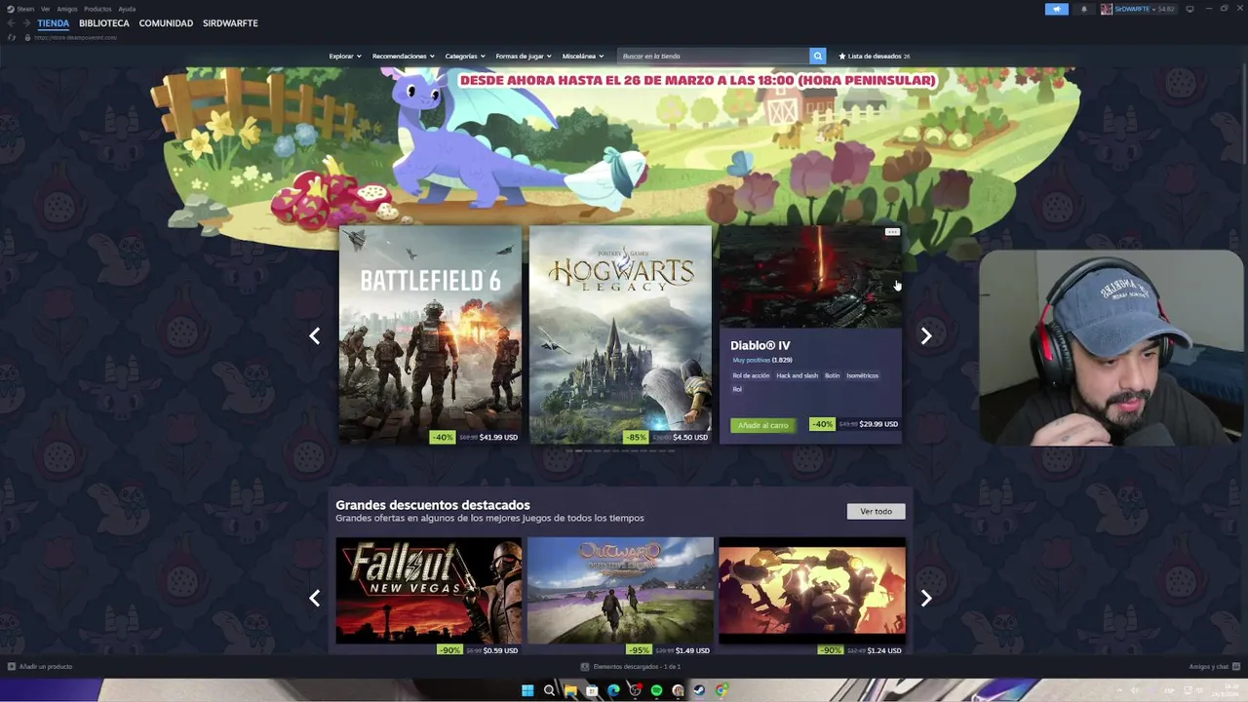1248x702 pixels.
Task: Click the downloads icon in bottom bar
Action: [585, 666]
